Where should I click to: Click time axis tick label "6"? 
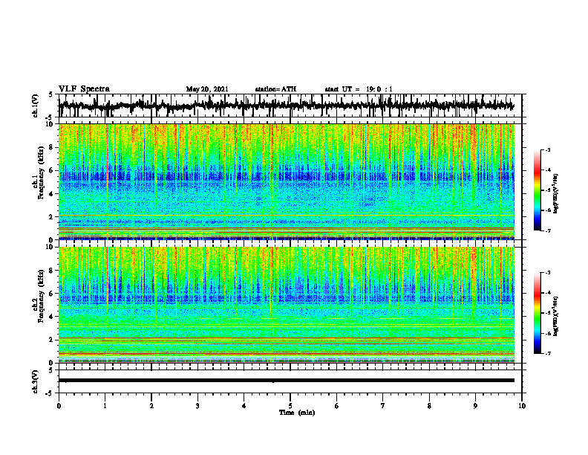(337, 406)
